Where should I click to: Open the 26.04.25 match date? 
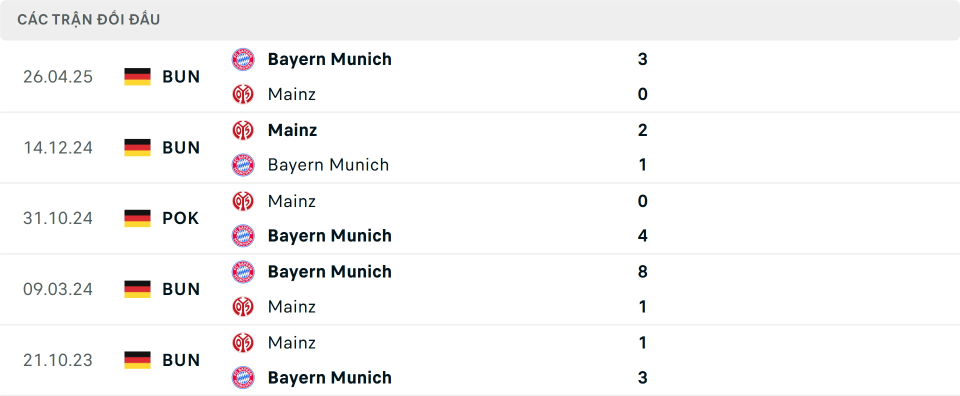(x=58, y=76)
